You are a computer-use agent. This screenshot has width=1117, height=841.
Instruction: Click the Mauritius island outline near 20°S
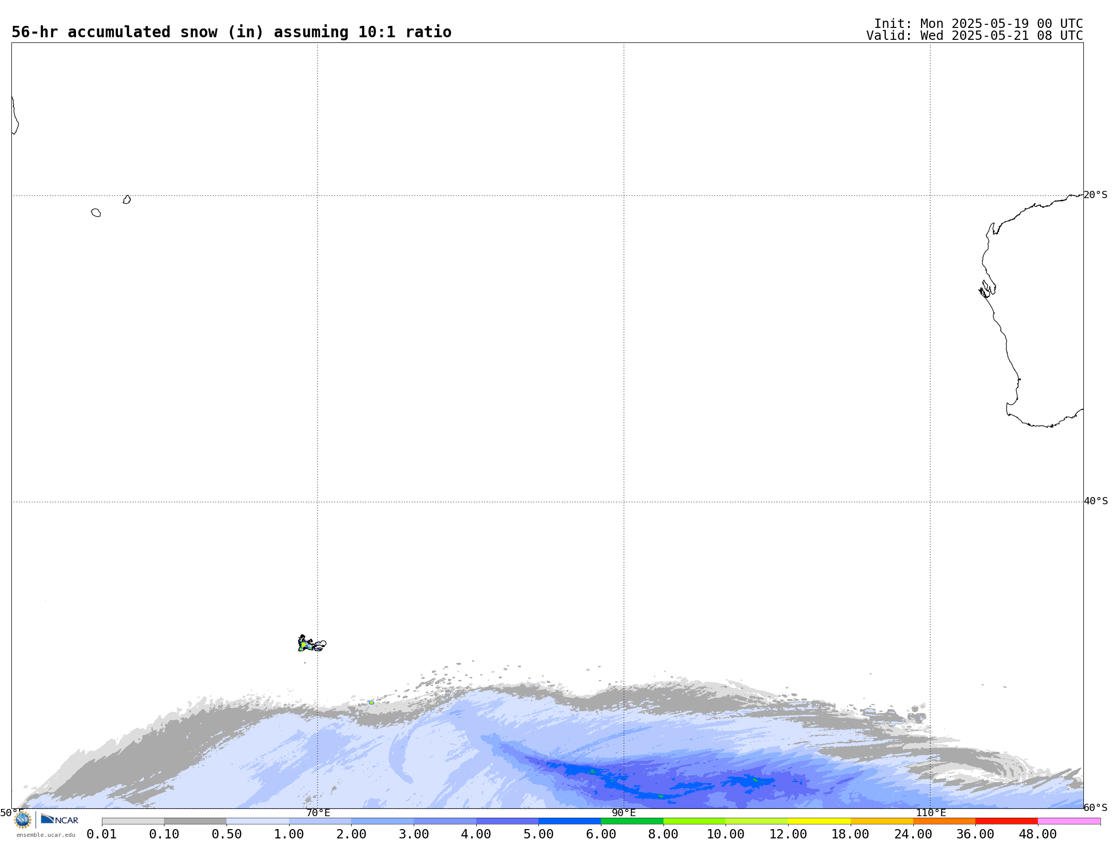point(127,200)
